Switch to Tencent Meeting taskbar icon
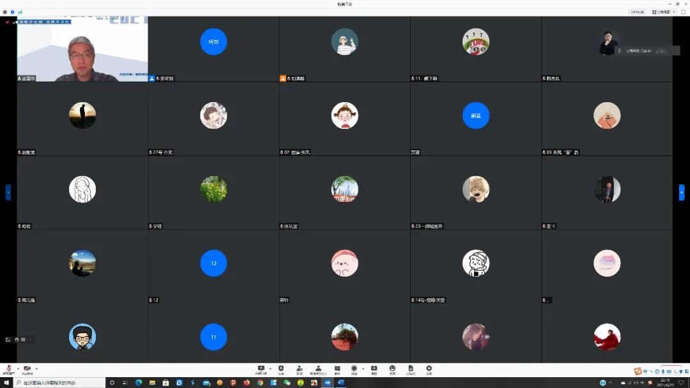This screenshot has width=690, height=388. [327, 383]
